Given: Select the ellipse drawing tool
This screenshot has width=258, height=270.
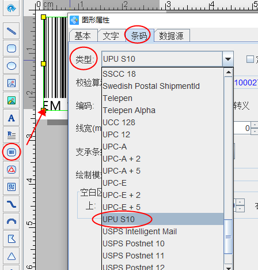Looking at the screenshot, I should pyautogui.click(x=12, y=66).
